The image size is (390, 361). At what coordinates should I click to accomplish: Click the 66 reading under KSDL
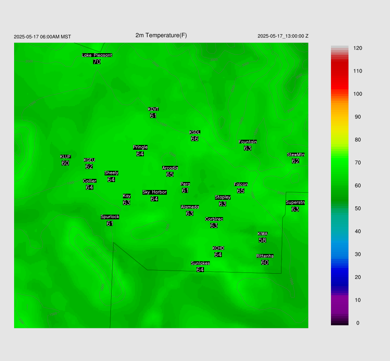pyautogui.click(x=195, y=139)
